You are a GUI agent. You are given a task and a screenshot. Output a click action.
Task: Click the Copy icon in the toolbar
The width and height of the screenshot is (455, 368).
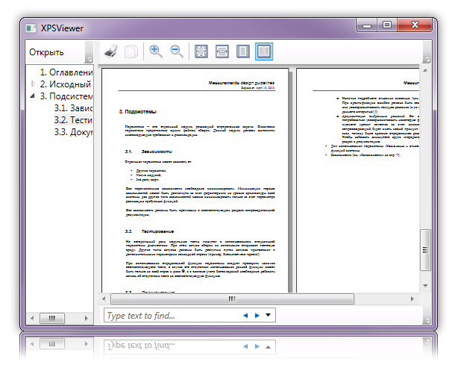131,52
